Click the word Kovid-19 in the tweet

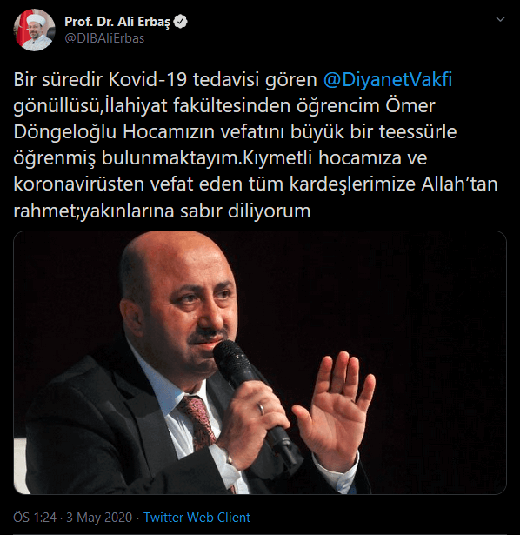[x=148, y=80]
